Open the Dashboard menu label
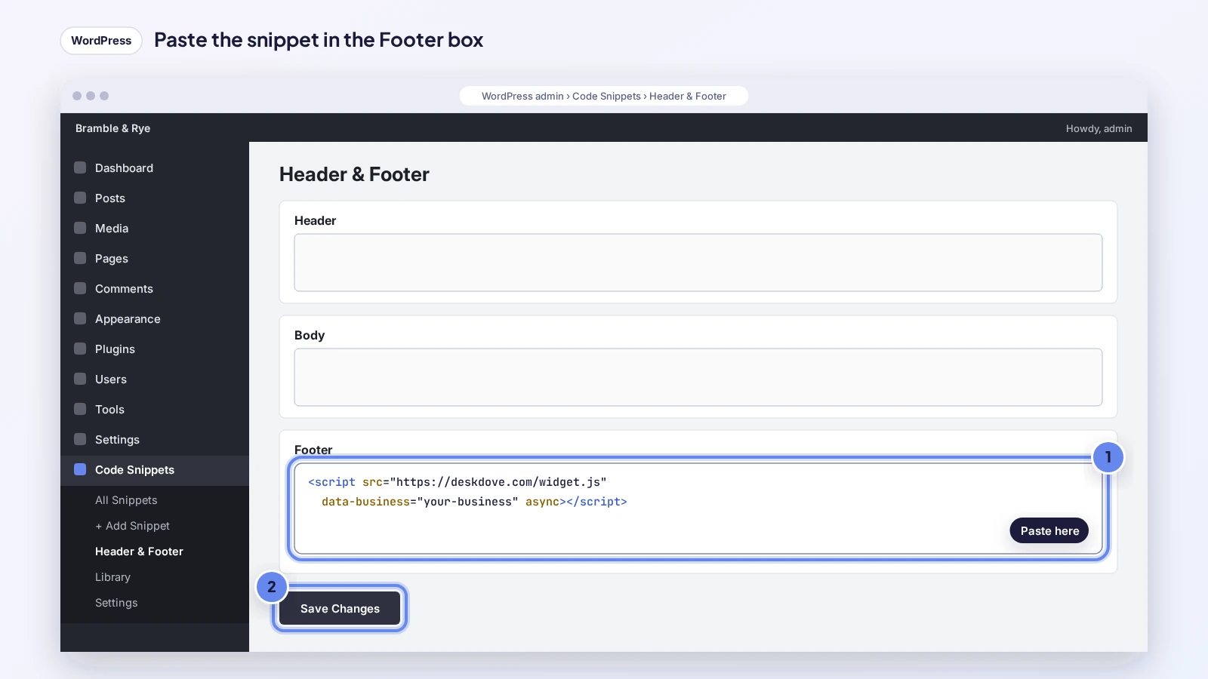 click(124, 168)
